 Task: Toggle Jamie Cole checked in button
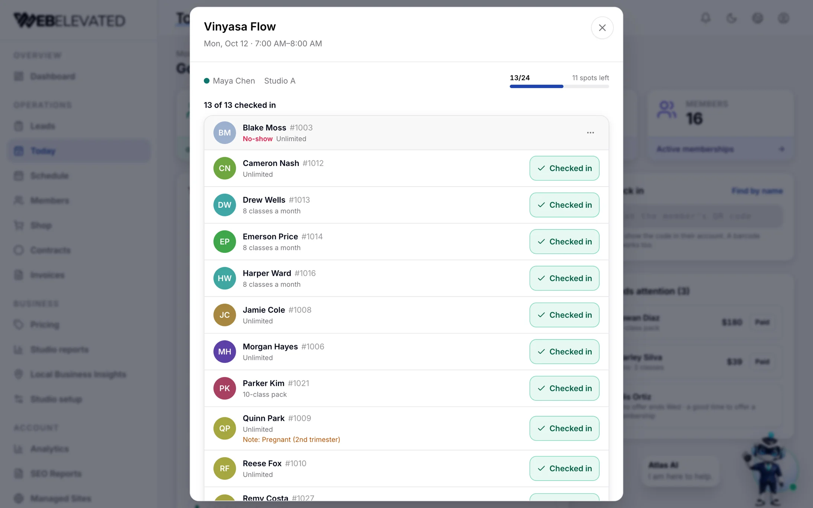(564, 315)
